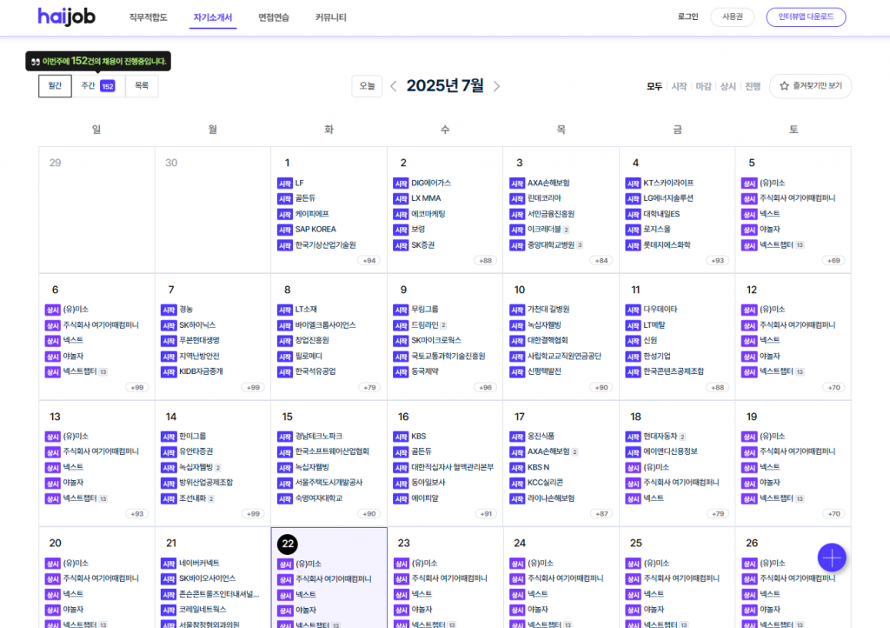Click the 로그인 link
This screenshot has width=890, height=628.
coord(688,17)
